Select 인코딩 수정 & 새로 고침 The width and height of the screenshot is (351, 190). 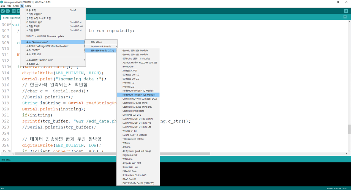[53, 18]
